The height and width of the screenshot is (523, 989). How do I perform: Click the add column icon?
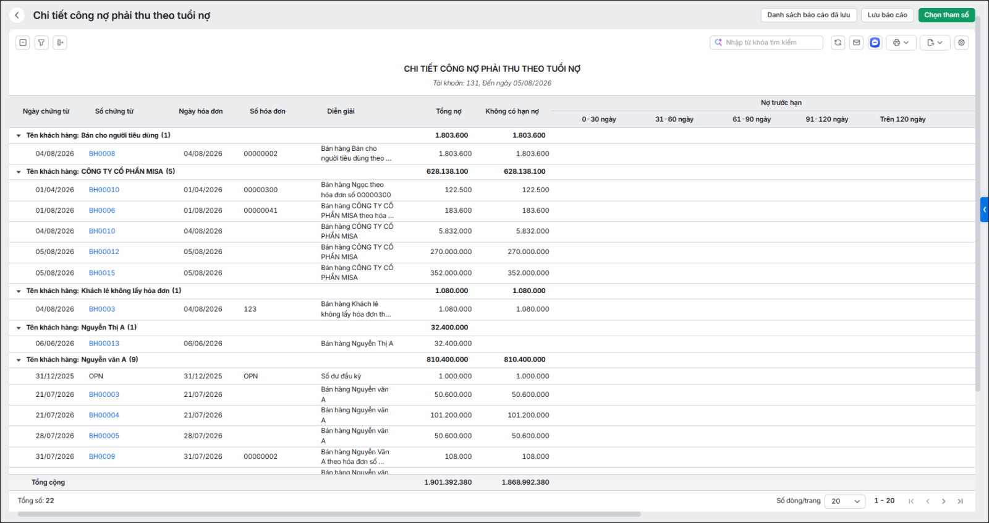tap(60, 43)
